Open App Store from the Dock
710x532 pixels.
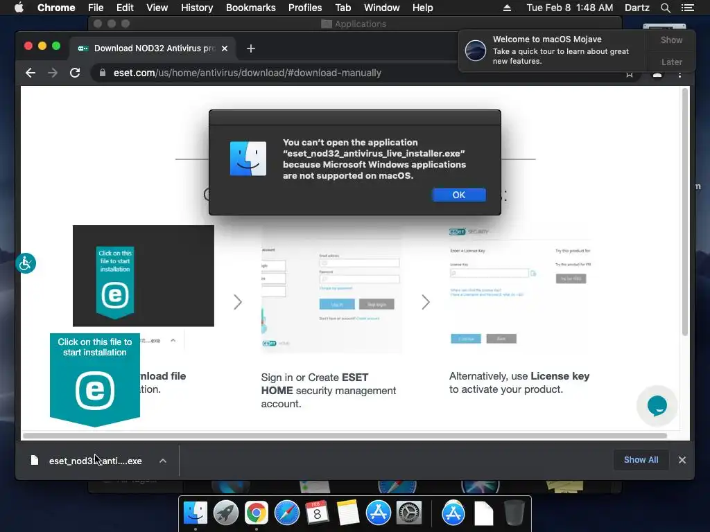click(378, 513)
